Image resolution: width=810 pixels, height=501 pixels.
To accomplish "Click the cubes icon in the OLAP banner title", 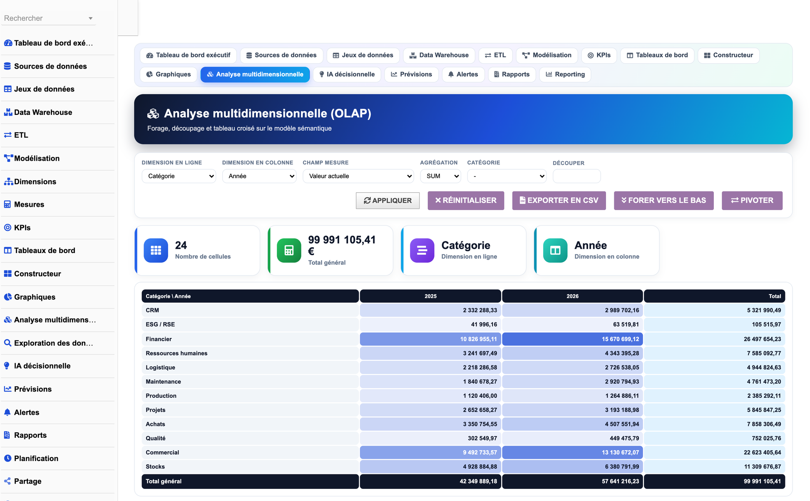I will coord(153,114).
